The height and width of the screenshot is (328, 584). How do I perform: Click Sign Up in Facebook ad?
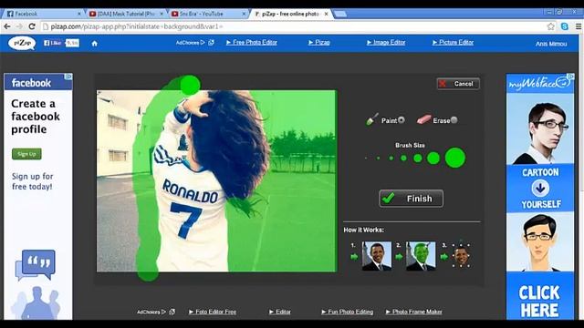26,154
